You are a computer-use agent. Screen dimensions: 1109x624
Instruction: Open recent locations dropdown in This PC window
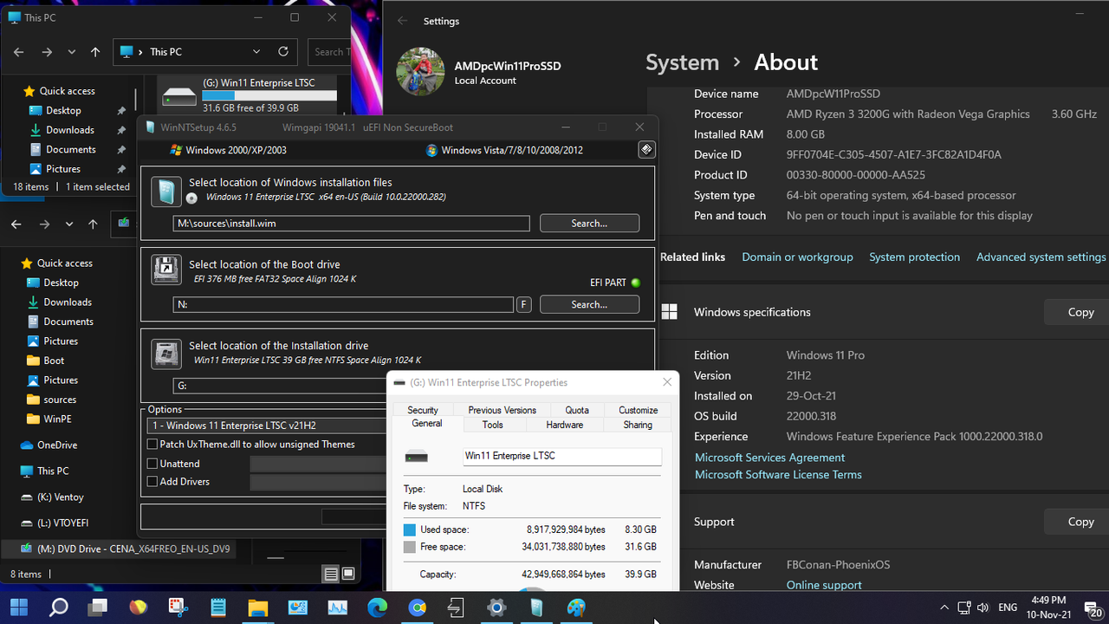pyautogui.click(x=71, y=52)
